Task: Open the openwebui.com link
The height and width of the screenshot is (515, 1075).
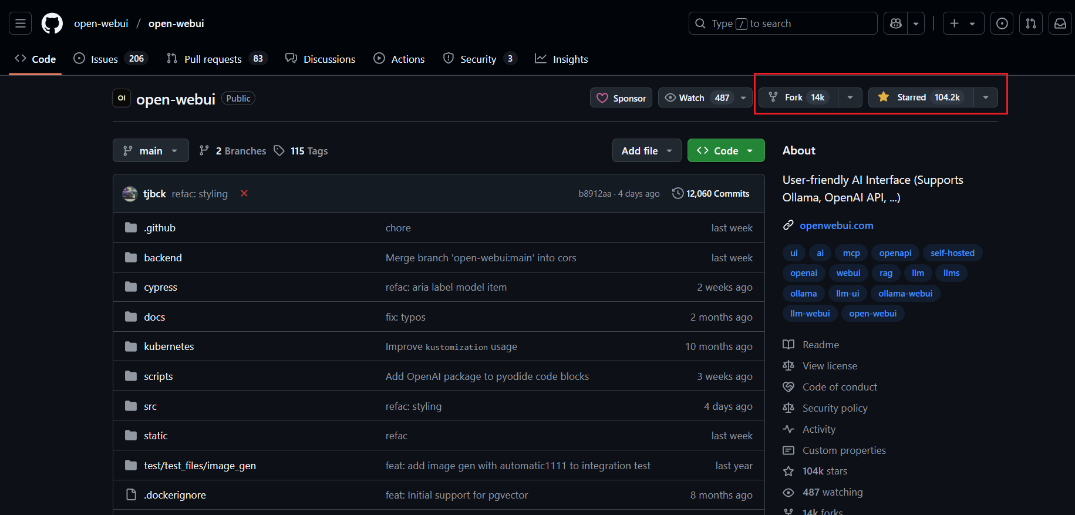Action: click(836, 225)
